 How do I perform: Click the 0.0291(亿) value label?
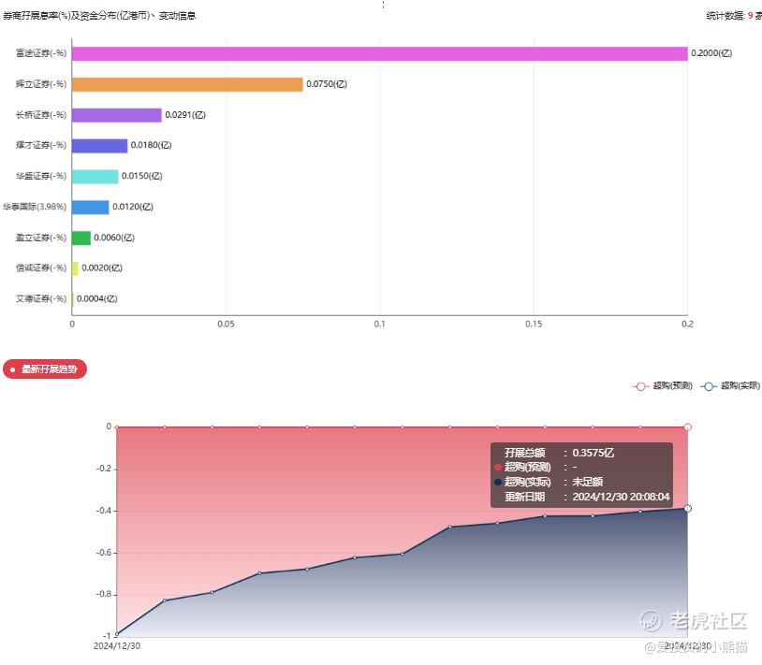pyautogui.click(x=185, y=115)
